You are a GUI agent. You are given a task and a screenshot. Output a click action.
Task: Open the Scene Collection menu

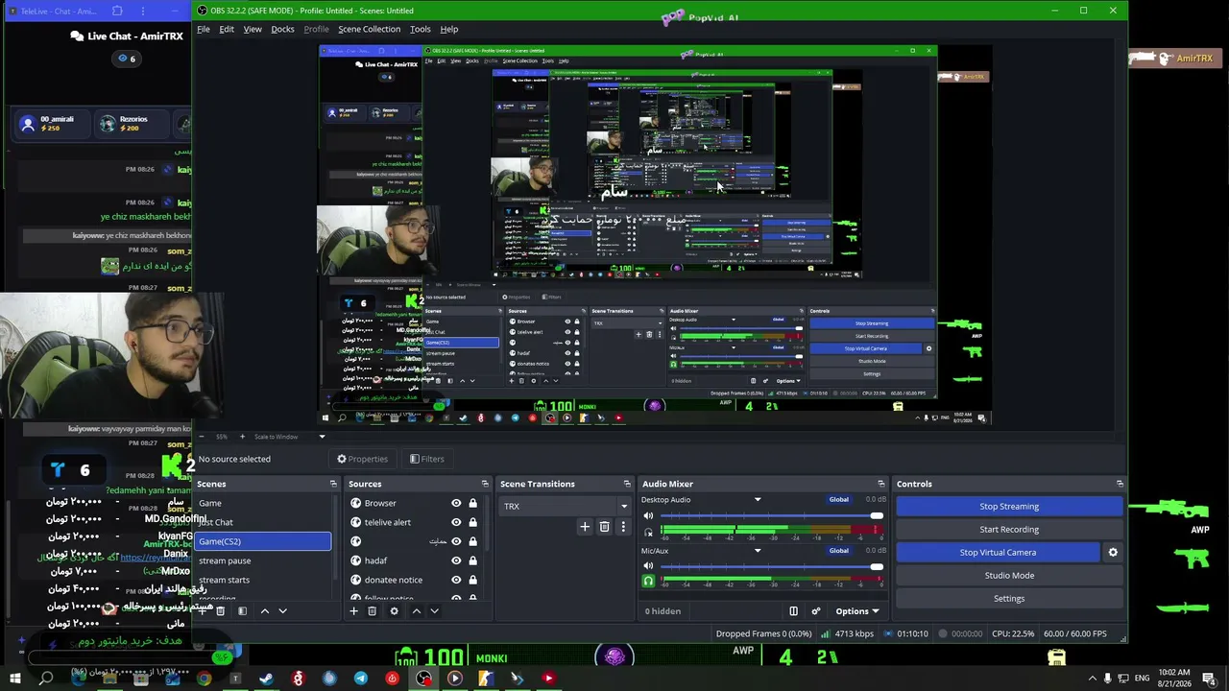pos(369,29)
